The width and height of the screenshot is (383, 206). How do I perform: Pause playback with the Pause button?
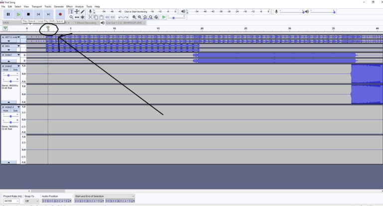pos(8,14)
